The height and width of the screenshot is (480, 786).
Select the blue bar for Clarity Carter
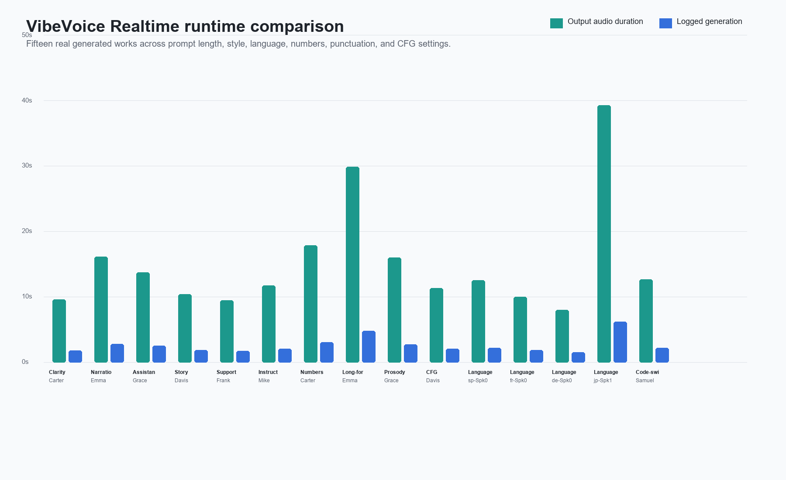point(75,357)
